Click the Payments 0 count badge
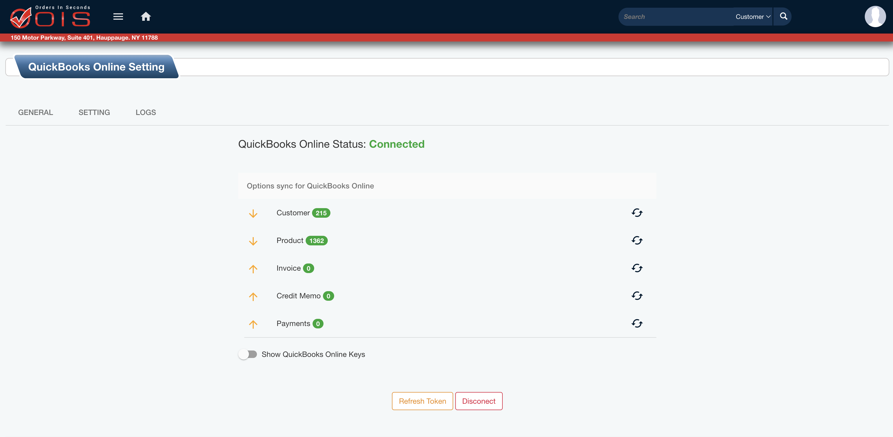This screenshot has width=893, height=437. coord(318,324)
